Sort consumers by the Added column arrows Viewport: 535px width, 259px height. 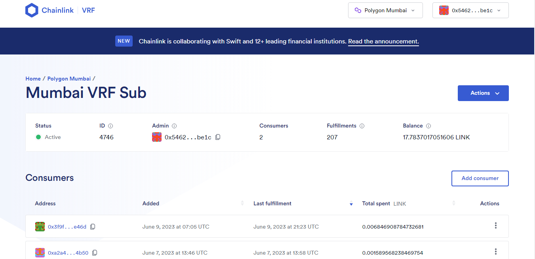(x=242, y=203)
